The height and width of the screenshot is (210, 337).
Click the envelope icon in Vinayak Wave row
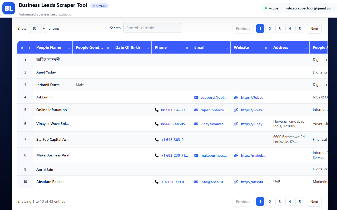pos(196,124)
